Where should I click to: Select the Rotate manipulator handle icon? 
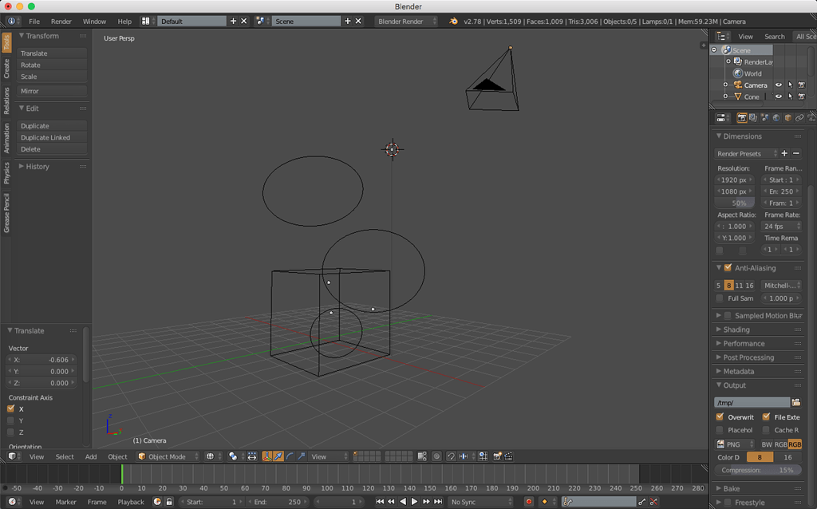click(288, 456)
